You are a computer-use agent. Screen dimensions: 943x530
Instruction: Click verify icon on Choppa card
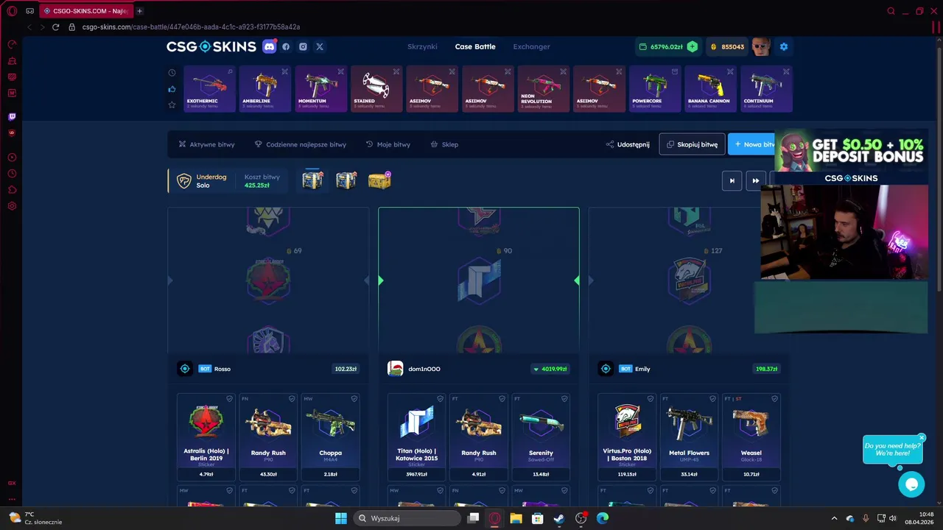click(x=354, y=399)
